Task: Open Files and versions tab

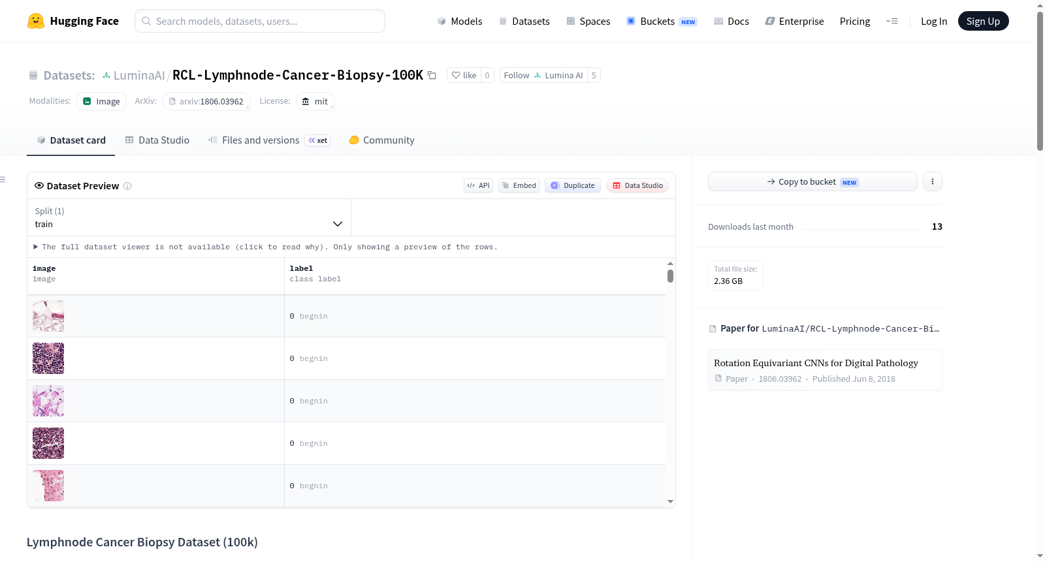Action: (268, 140)
